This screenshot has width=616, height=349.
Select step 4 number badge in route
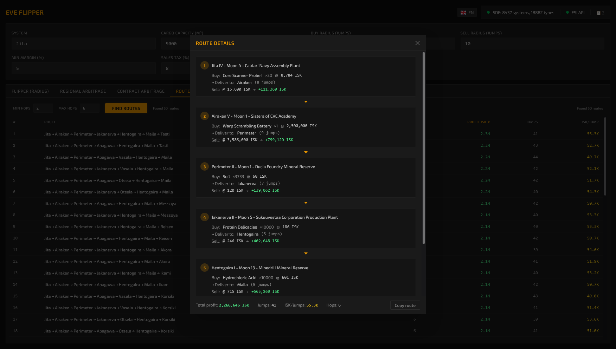click(x=205, y=217)
